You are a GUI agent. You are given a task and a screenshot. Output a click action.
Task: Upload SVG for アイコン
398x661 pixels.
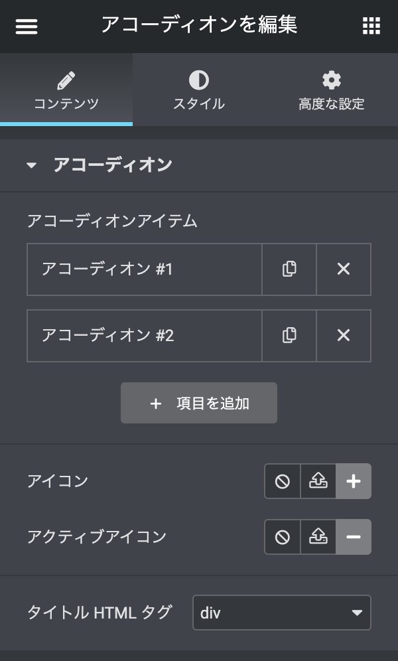click(318, 481)
